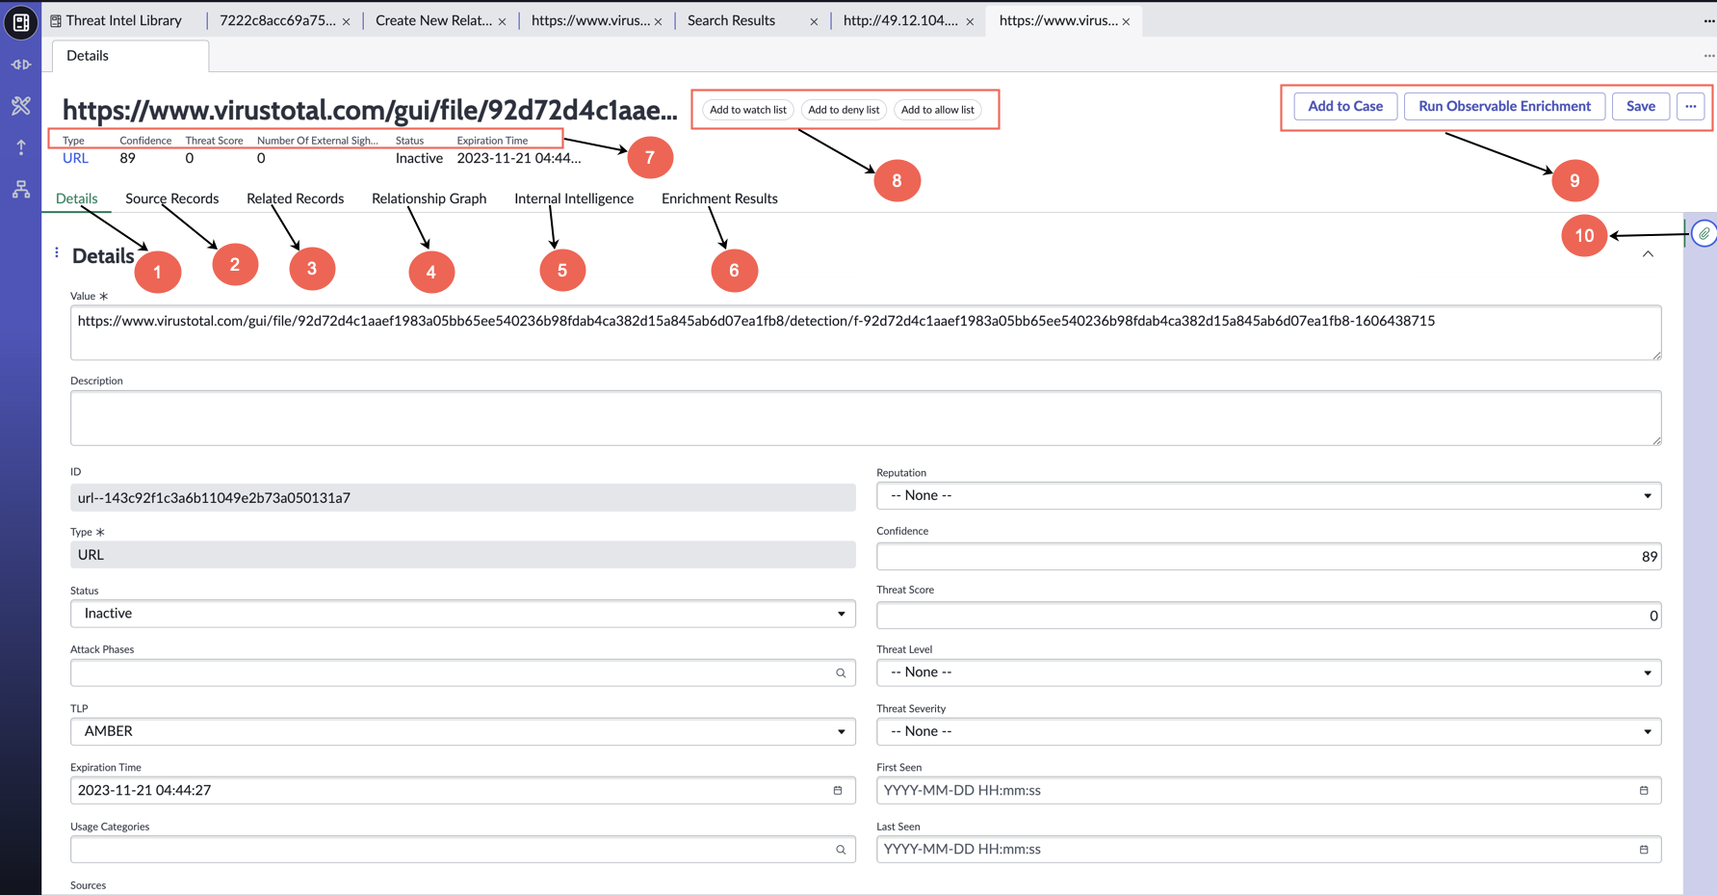Screen dimensions: 1717x895
Task: Click the Add to allow list button
Action: 938,110
